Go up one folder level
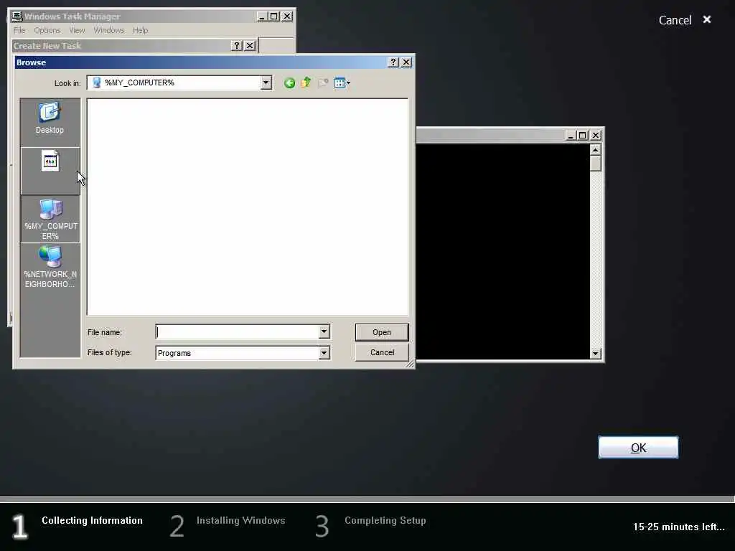The width and height of the screenshot is (735, 551). [x=306, y=83]
